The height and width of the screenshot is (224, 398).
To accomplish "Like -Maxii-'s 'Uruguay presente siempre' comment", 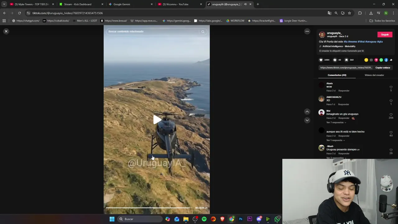I will coord(391,150).
